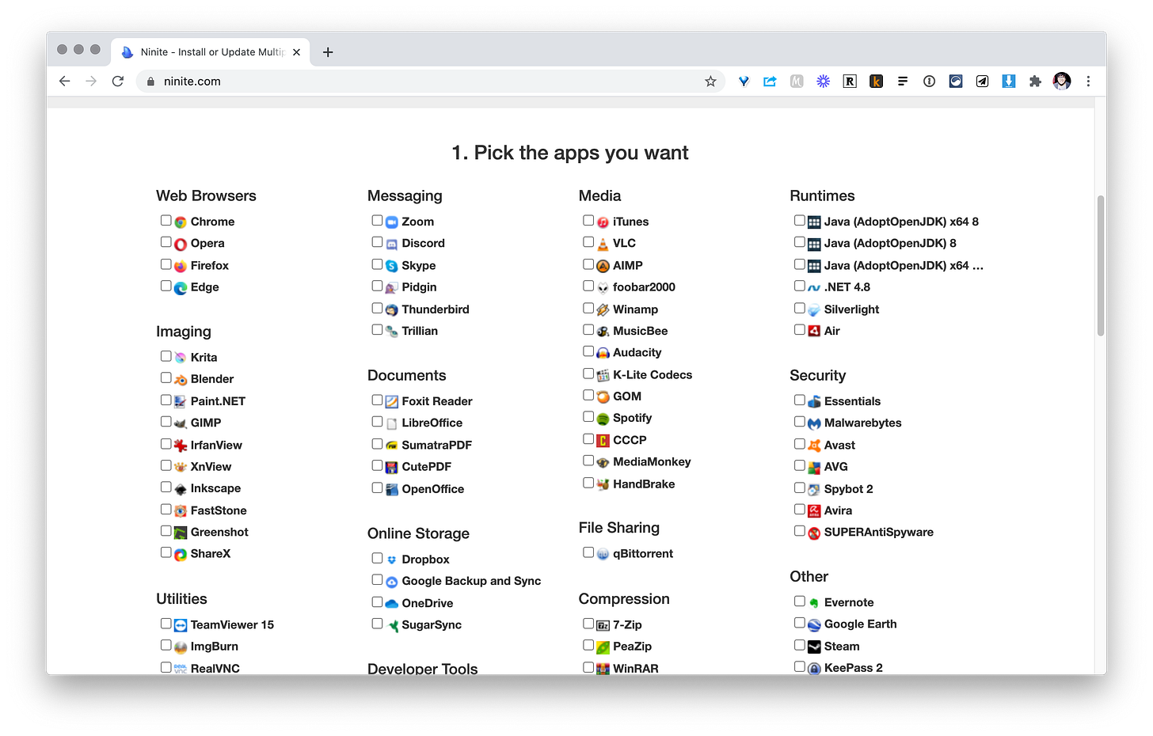Click the Audacity app icon

click(x=603, y=353)
